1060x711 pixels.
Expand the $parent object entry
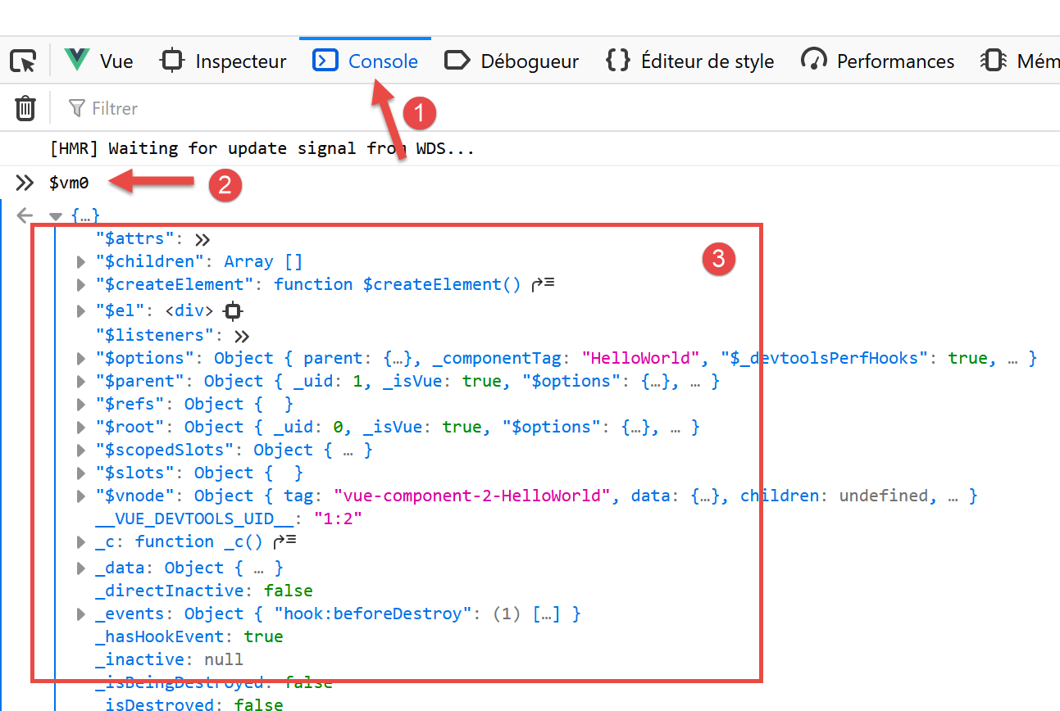click(80, 382)
